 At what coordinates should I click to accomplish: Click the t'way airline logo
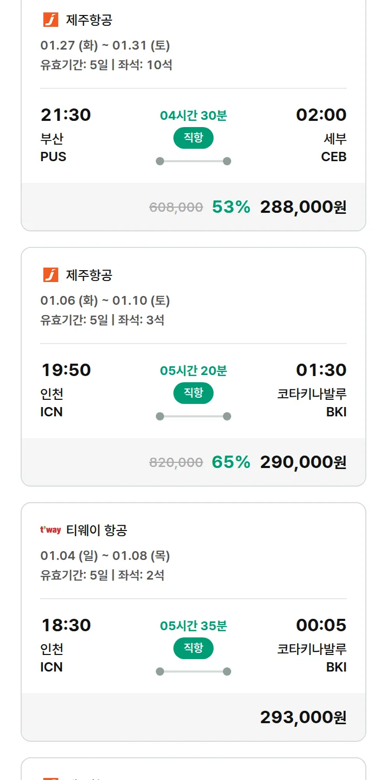pyautogui.click(x=51, y=530)
